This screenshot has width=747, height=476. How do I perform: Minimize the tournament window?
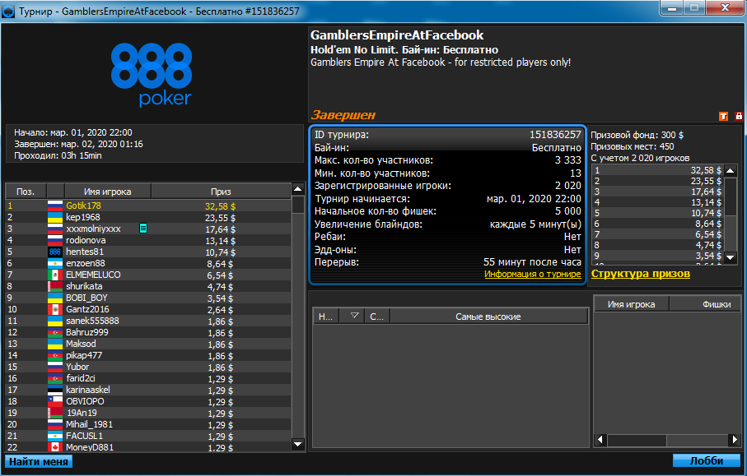tap(672, 8)
